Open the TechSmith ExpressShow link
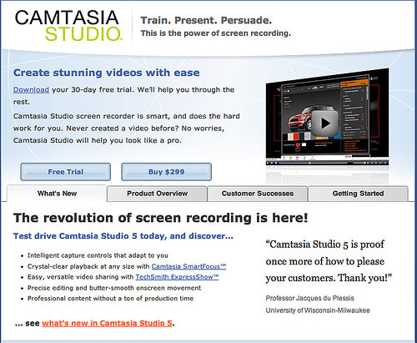417x343 pixels. tap(178, 277)
